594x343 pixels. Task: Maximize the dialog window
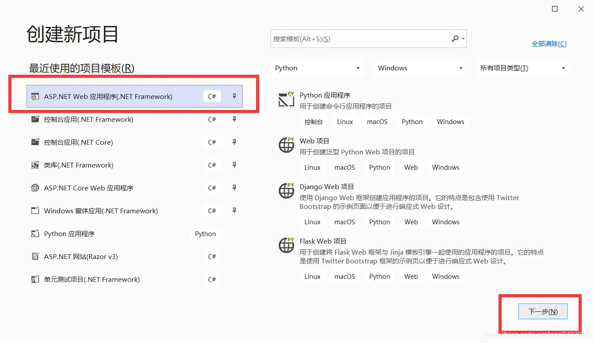point(555,9)
